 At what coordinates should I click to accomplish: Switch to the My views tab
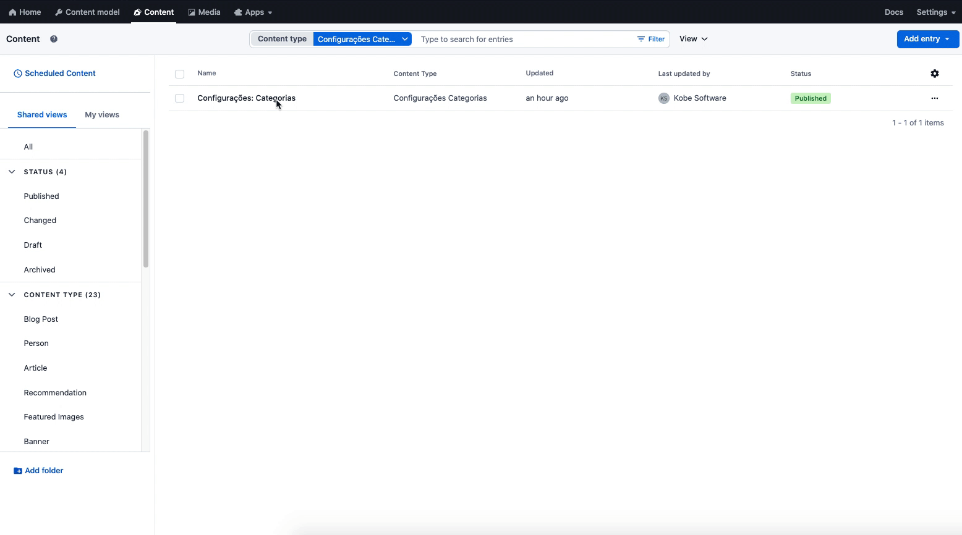click(102, 114)
